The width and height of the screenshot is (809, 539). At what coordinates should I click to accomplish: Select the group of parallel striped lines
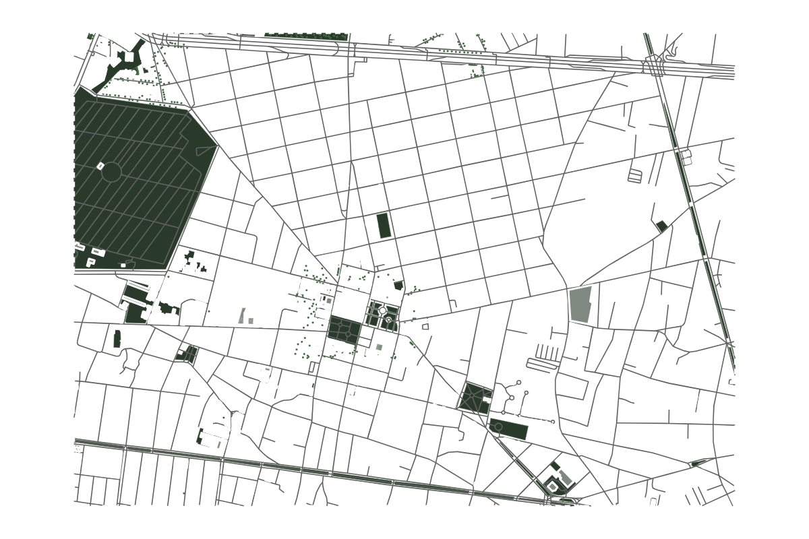[x=547, y=352]
